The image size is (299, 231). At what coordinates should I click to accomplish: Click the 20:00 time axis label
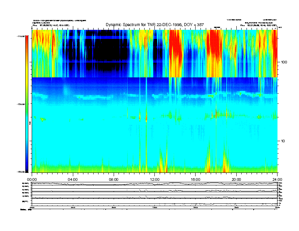pos(236,180)
